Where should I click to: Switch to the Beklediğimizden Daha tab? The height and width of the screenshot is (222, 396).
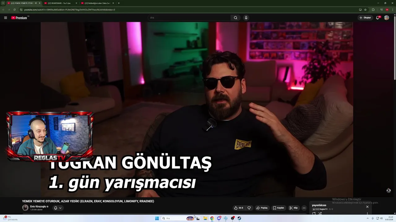pos(97,3)
